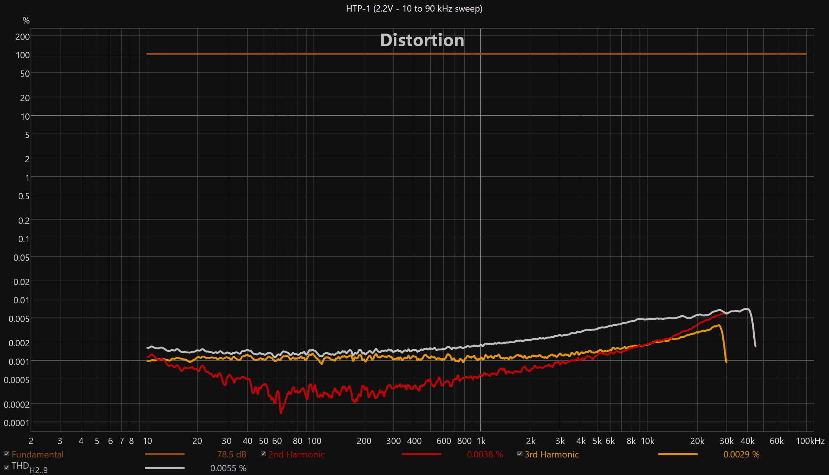
Task: Toggle the THD H2..9 checkbox
Action: 7,467
